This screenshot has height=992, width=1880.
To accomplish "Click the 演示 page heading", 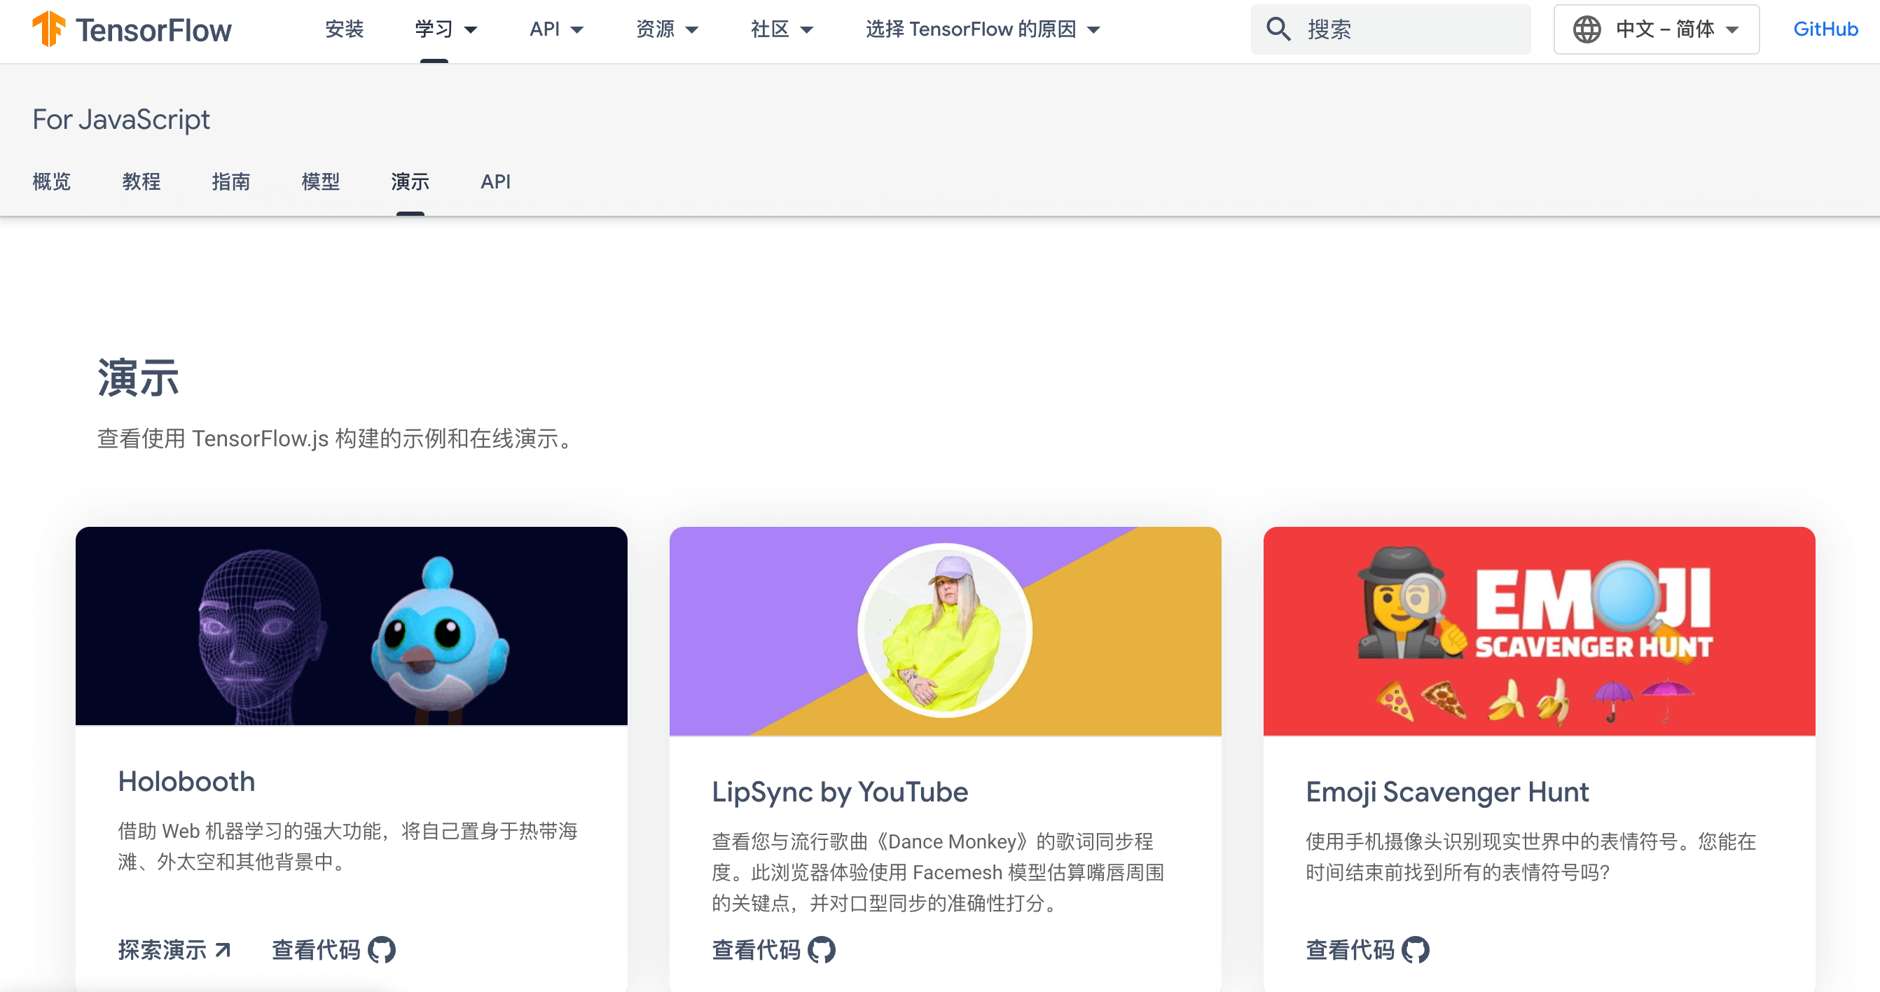I will [138, 378].
